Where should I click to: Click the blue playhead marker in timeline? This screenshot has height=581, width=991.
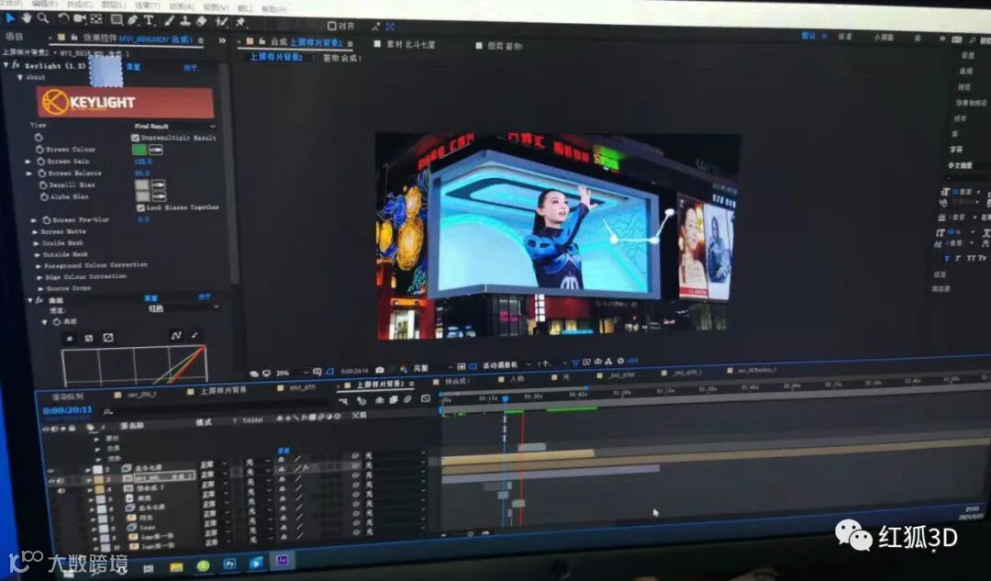tap(505, 399)
